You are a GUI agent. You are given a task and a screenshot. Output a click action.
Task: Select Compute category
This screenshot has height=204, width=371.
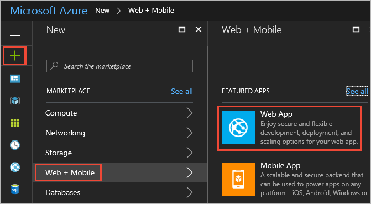click(x=120, y=113)
